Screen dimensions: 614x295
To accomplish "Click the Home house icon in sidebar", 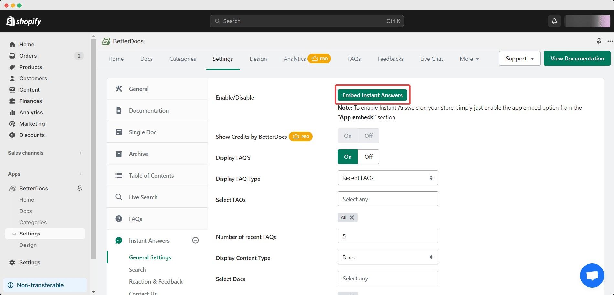I will coord(12,44).
